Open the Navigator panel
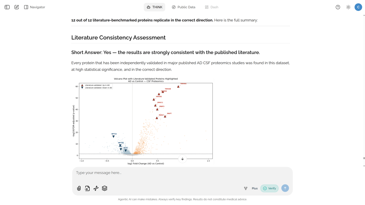Screen dimensions: 365x205 click(35, 7)
